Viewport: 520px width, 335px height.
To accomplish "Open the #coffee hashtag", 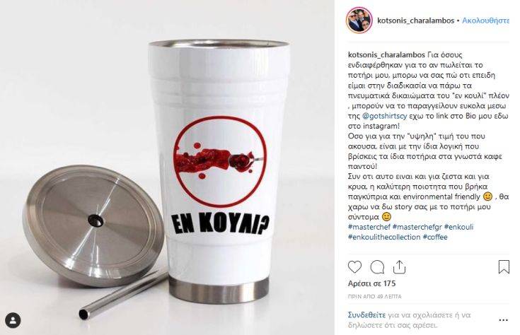I will pos(435,237).
